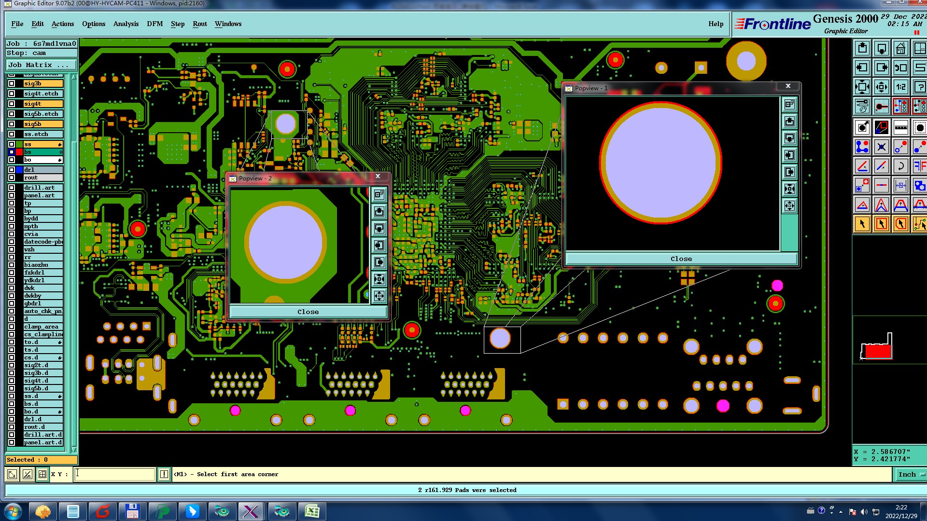Toggle the sig4t layer checkbox

(12, 104)
